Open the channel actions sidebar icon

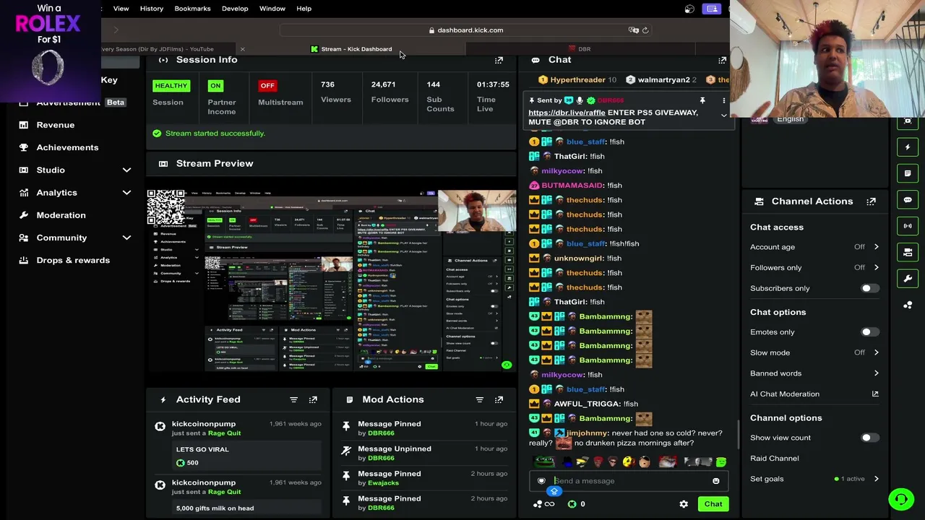pyautogui.click(x=908, y=252)
